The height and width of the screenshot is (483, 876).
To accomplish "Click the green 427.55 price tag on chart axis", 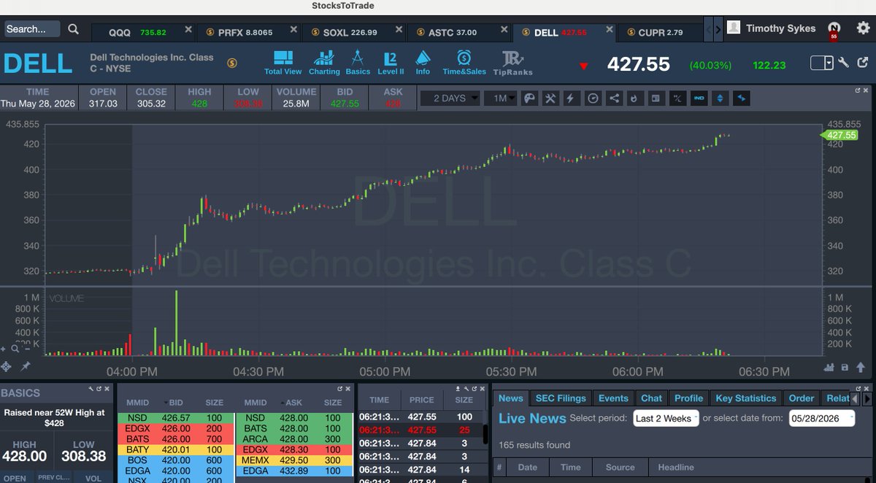I will coord(839,135).
